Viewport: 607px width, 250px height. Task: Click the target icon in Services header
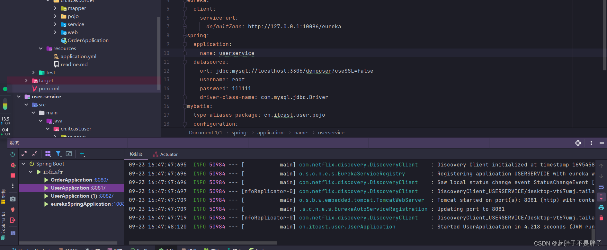tap(578, 143)
